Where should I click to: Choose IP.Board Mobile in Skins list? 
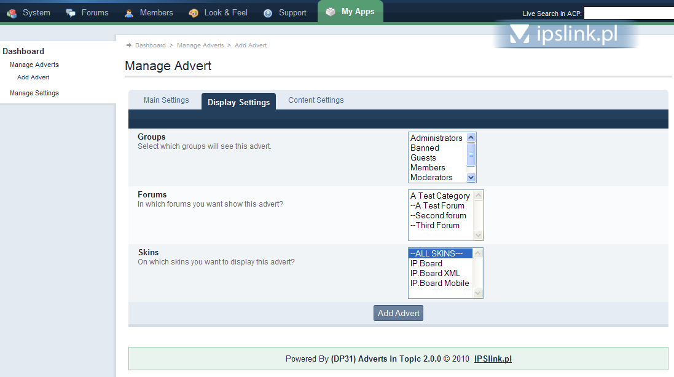coord(440,284)
